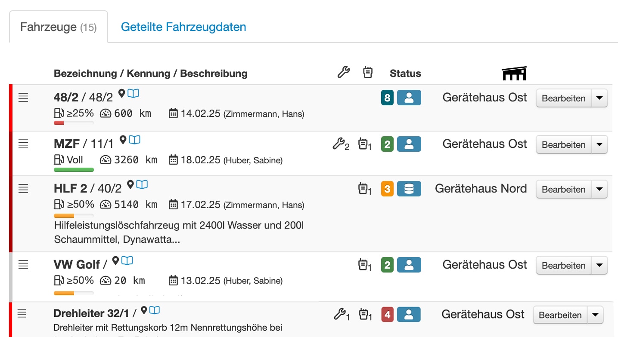The image size is (618, 337).
Task: Click the status 8 badge on 48/2
Action: [387, 98]
